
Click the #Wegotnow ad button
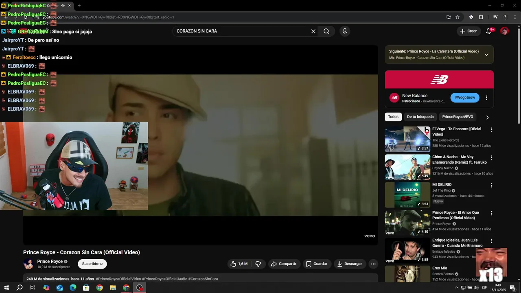point(465,98)
